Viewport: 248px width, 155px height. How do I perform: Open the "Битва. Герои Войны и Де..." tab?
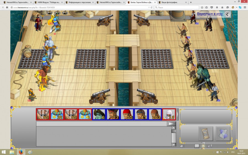pos(141,2)
